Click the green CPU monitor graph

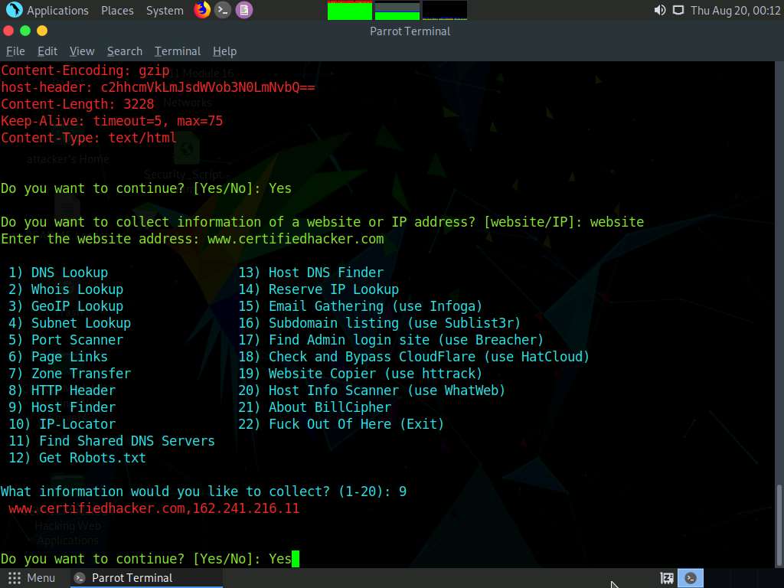point(349,11)
